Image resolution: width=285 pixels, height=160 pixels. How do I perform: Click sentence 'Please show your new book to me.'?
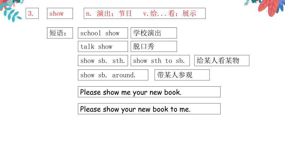pos(149,109)
